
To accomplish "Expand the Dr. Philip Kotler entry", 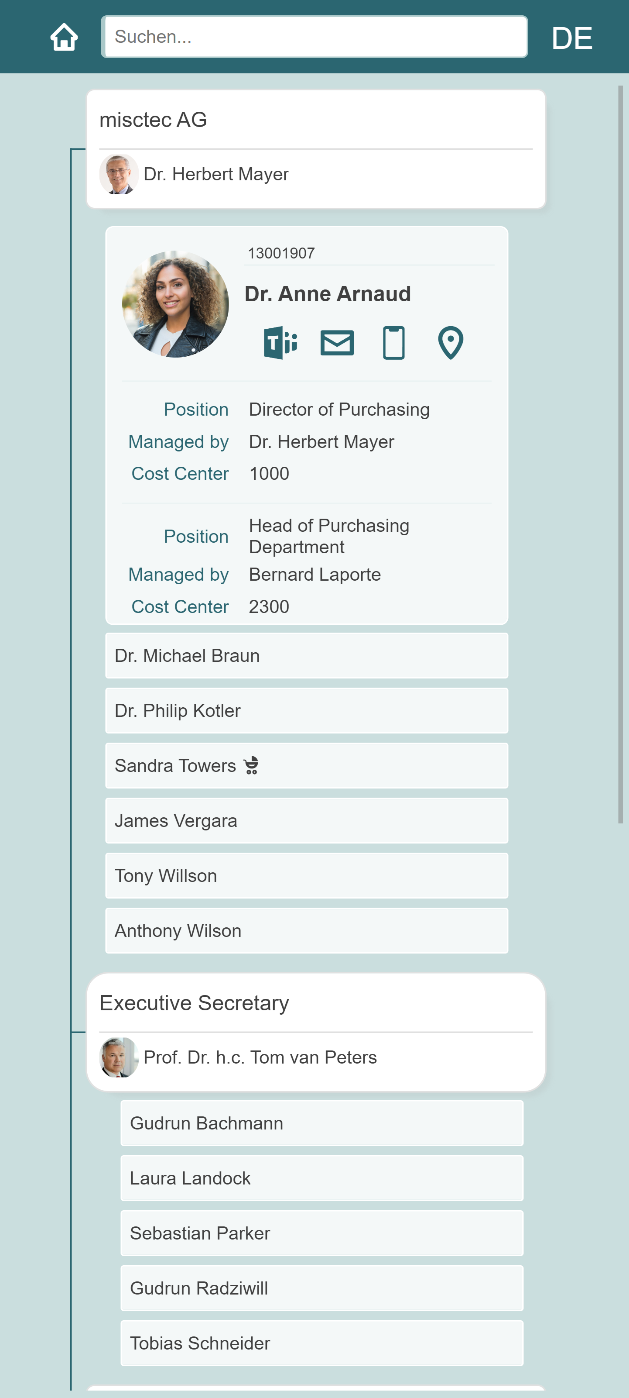I will click(x=306, y=710).
